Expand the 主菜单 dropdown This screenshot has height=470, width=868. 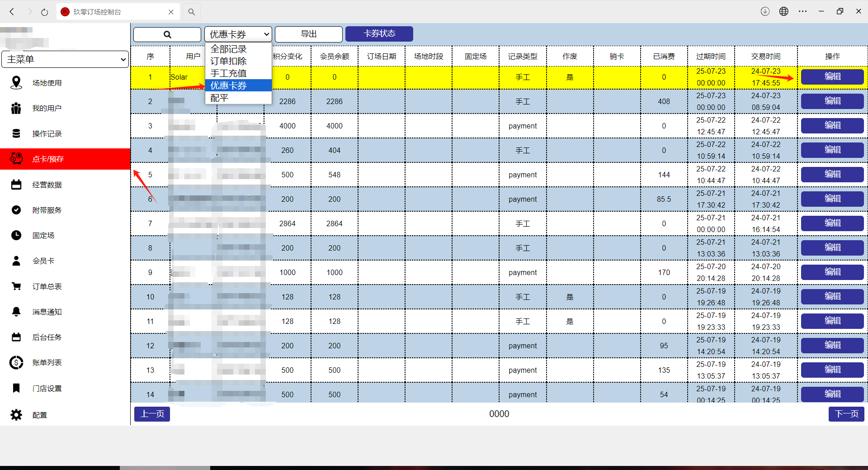click(x=66, y=59)
